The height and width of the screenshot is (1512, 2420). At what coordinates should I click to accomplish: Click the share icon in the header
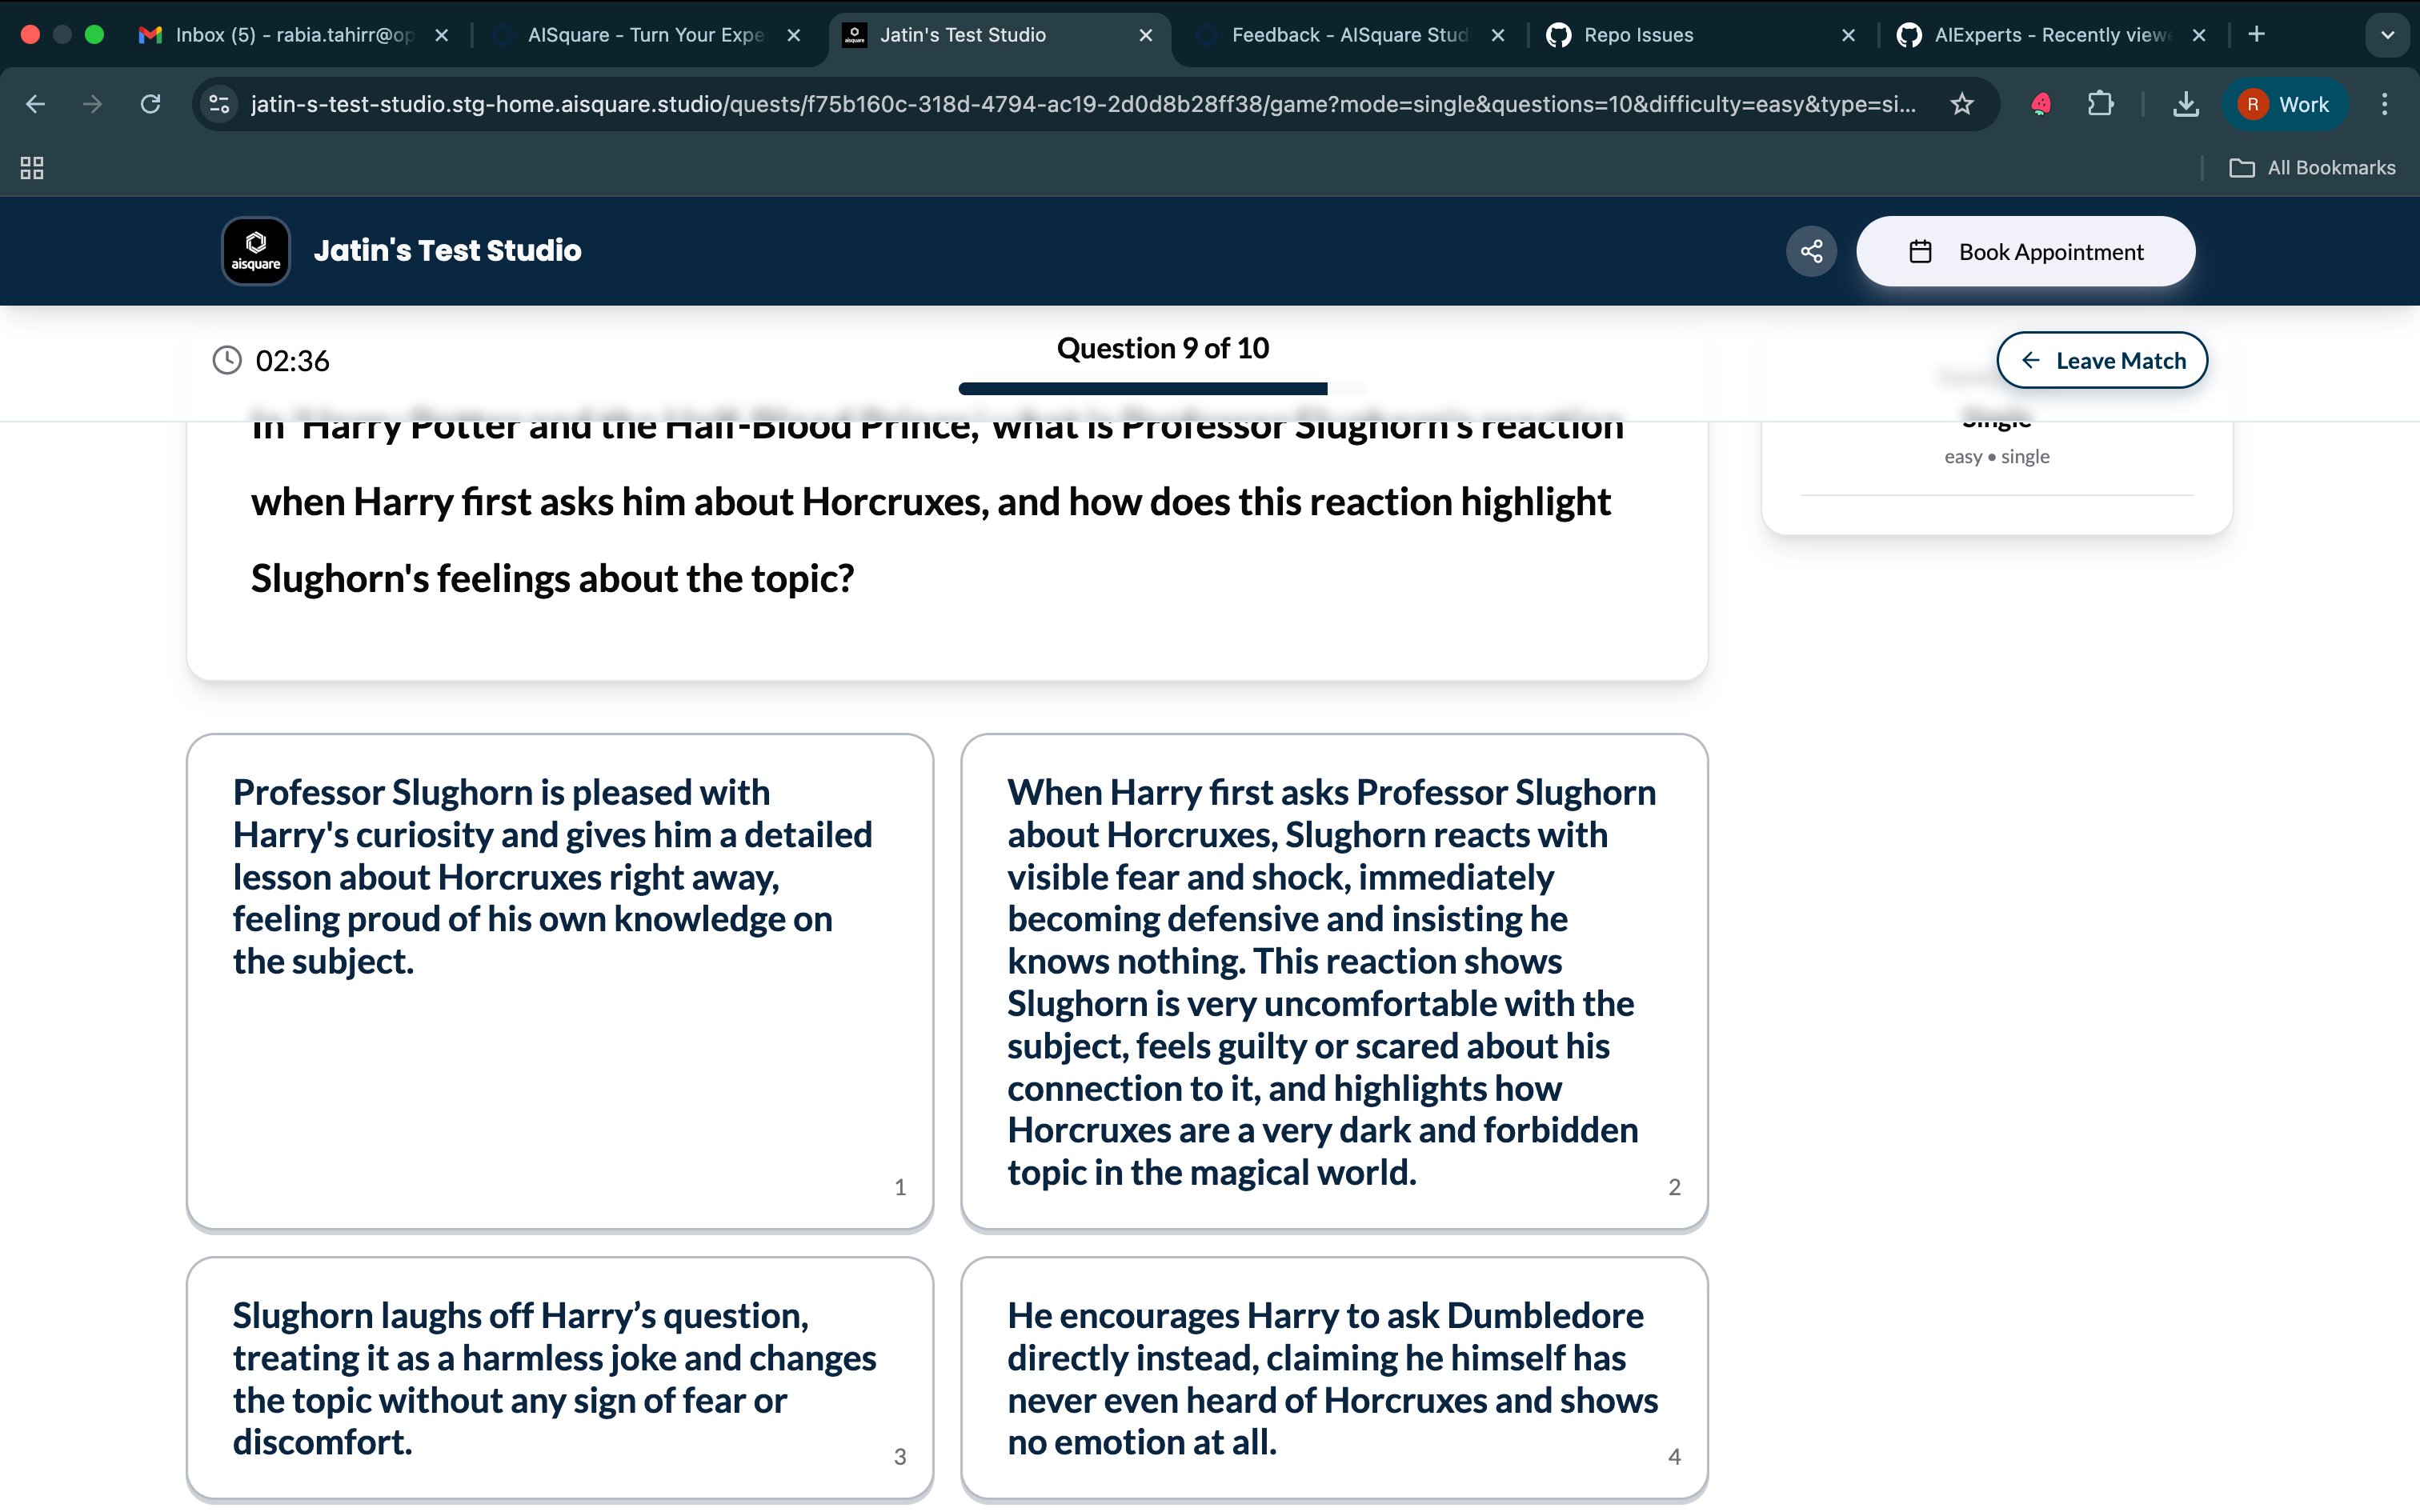pyautogui.click(x=1811, y=251)
